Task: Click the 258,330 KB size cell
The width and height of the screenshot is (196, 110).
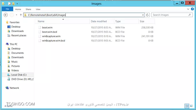Action: pyautogui.click(x=147, y=28)
